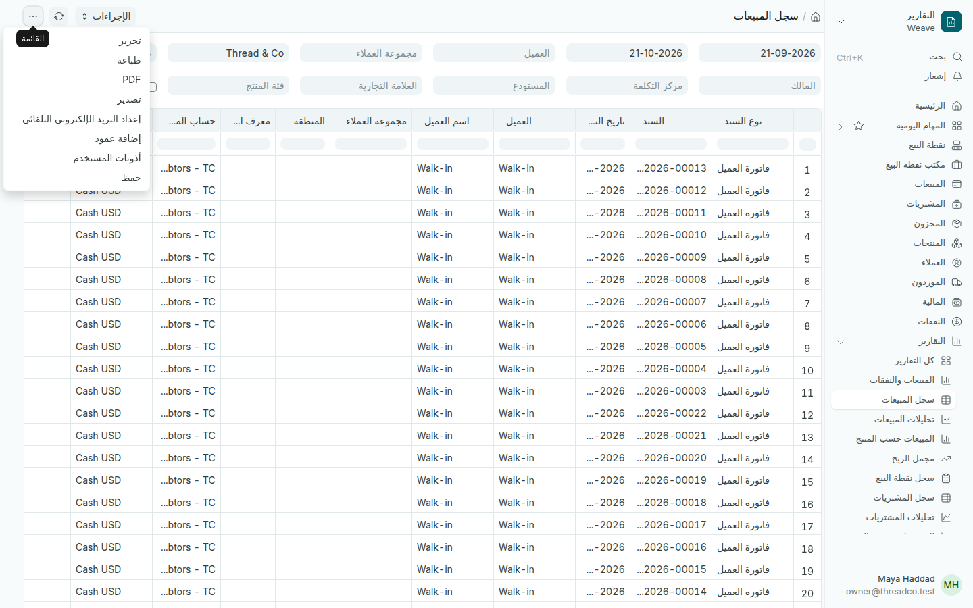Open the search icon in the sidebar

tap(957, 57)
